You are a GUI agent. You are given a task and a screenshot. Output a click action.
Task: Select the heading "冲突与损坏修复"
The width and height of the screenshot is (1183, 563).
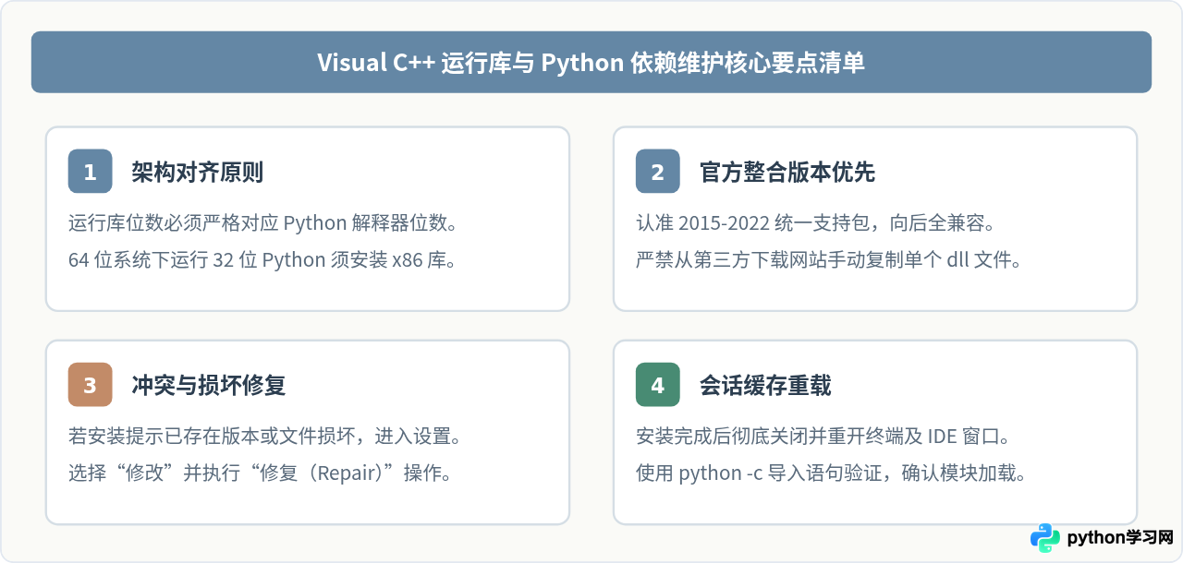tap(209, 386)
